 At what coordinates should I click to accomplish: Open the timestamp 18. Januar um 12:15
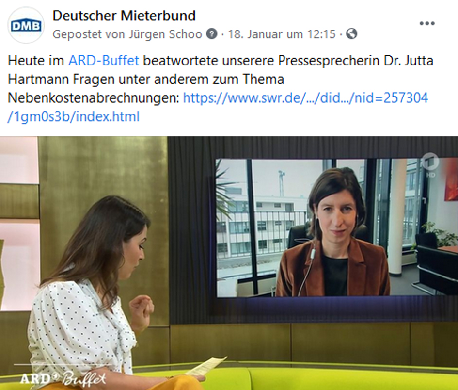[282, 34]
